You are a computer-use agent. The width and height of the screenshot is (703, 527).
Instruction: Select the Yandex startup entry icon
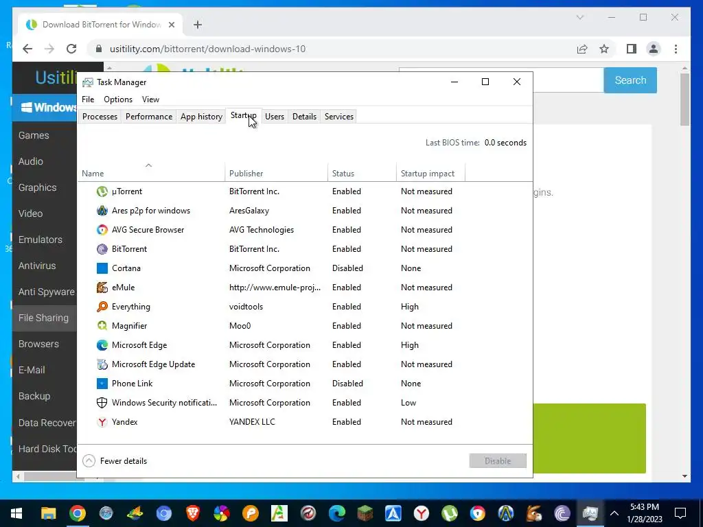point(102,422)
